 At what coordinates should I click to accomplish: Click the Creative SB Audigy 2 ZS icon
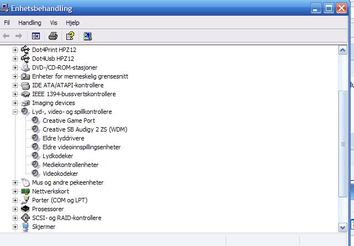(x=35, y=129)
